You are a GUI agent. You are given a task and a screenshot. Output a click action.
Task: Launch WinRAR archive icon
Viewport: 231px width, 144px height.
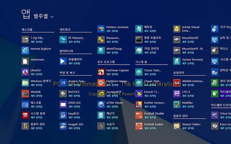coord(25,93)
